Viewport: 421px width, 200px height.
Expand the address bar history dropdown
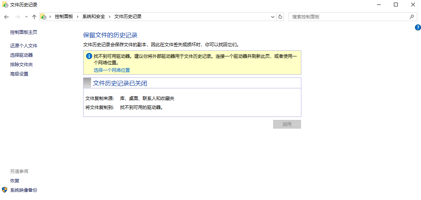point(273,17)
